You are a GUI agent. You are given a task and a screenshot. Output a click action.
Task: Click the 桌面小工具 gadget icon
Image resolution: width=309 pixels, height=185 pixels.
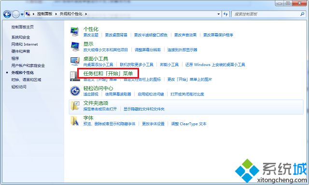click(75, 61)
